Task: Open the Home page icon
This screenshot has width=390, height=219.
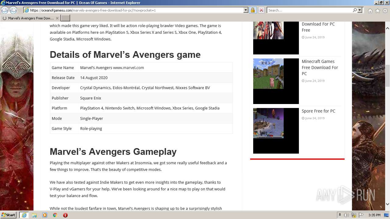Action: (x=370, y=11)
